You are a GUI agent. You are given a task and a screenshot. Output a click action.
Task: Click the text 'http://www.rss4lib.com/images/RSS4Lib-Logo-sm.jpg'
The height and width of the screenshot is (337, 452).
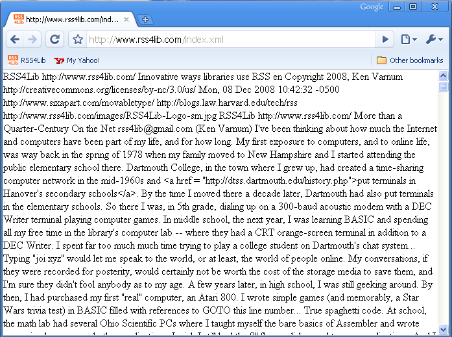click(110, 116)
